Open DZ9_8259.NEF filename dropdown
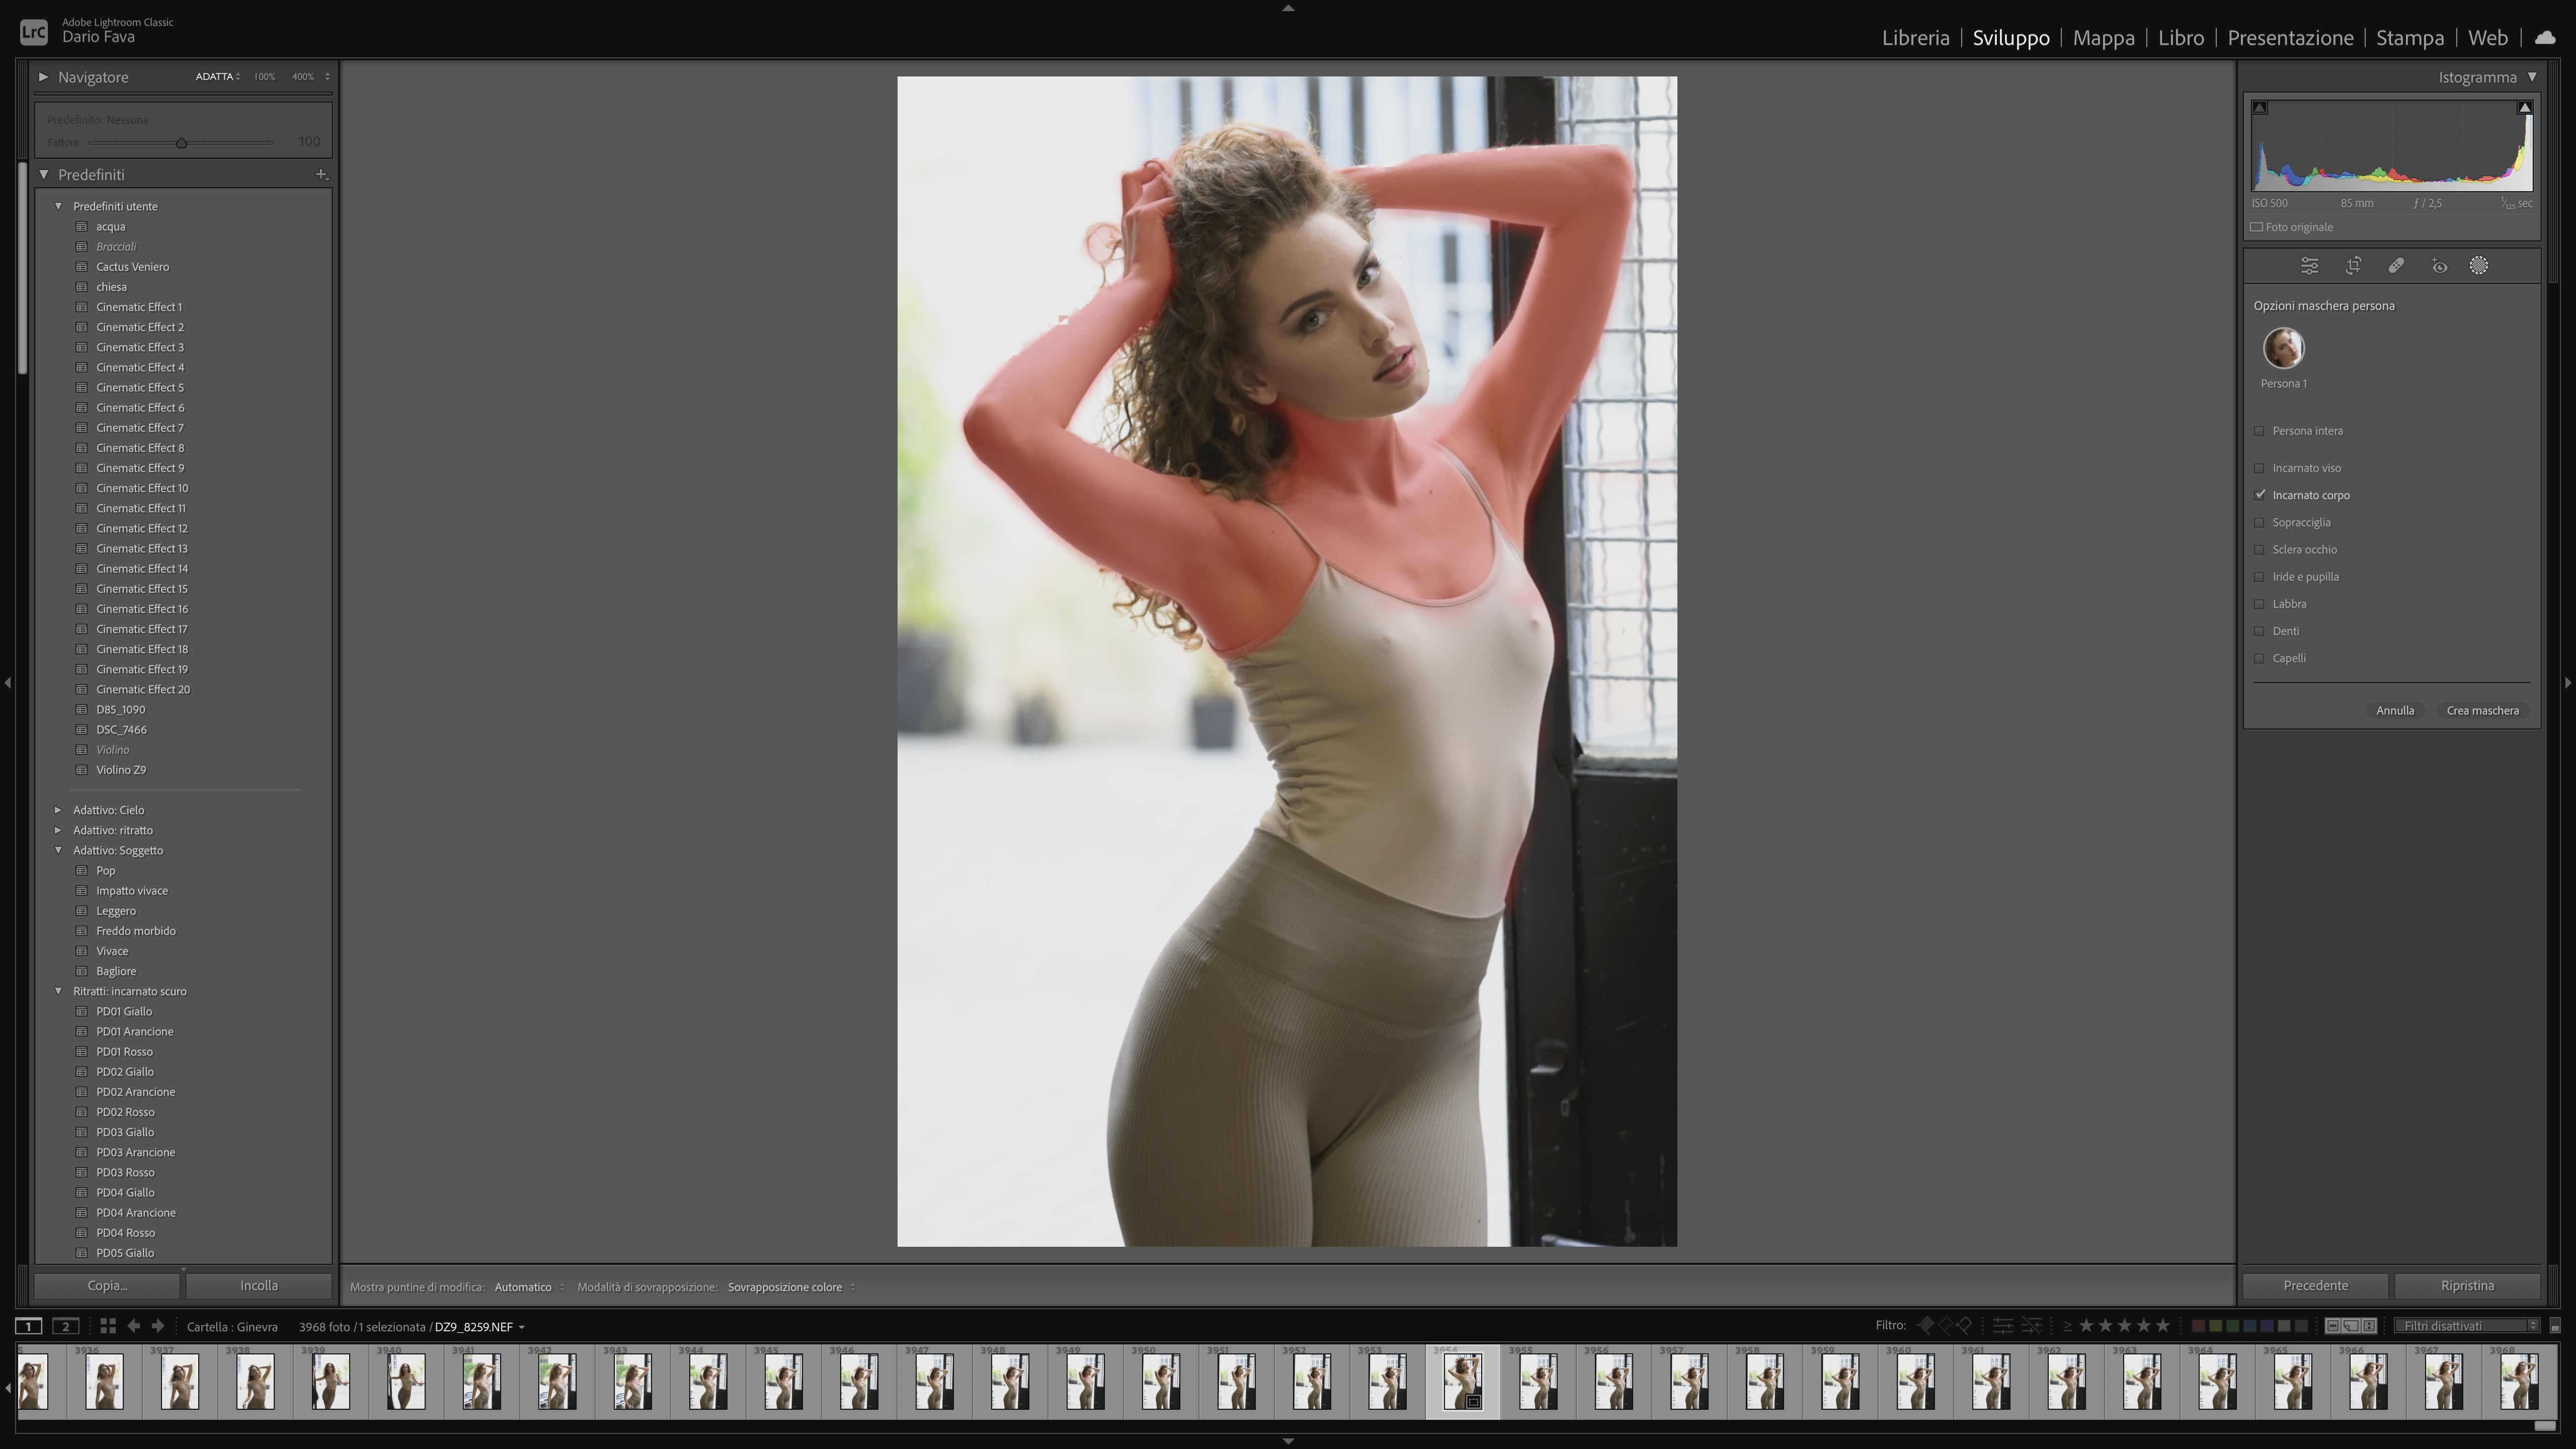Image resolution: width=2576 pixels, height=1449 pixels. tap(480, 1327)
